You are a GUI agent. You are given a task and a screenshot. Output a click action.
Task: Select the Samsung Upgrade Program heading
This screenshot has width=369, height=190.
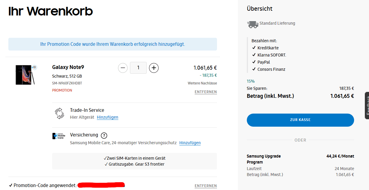[264, 159]
